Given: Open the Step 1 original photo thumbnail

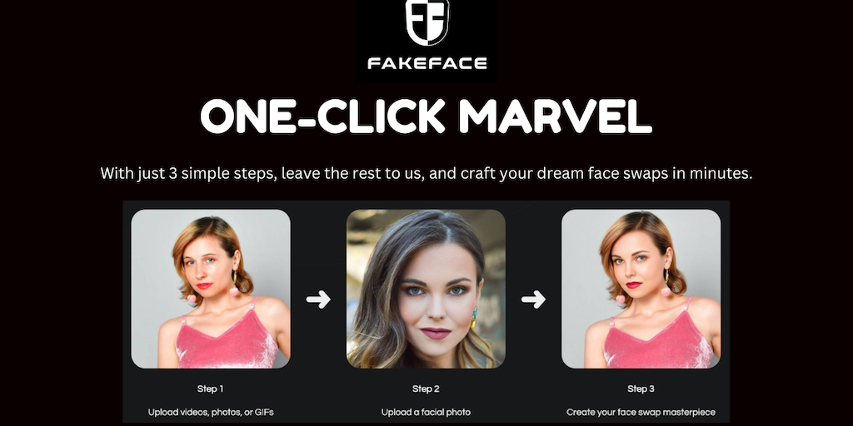Looking at the screenshot, I should (211, 289).
